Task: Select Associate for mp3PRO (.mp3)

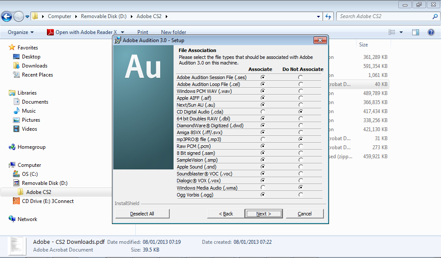Action: [263, 139]
